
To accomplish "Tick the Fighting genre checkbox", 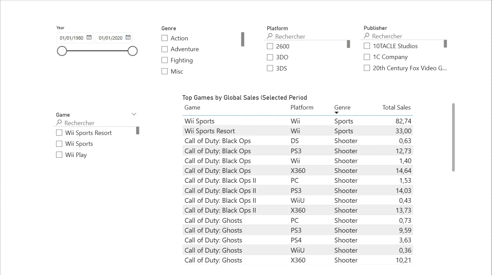I will pos(165,60).
